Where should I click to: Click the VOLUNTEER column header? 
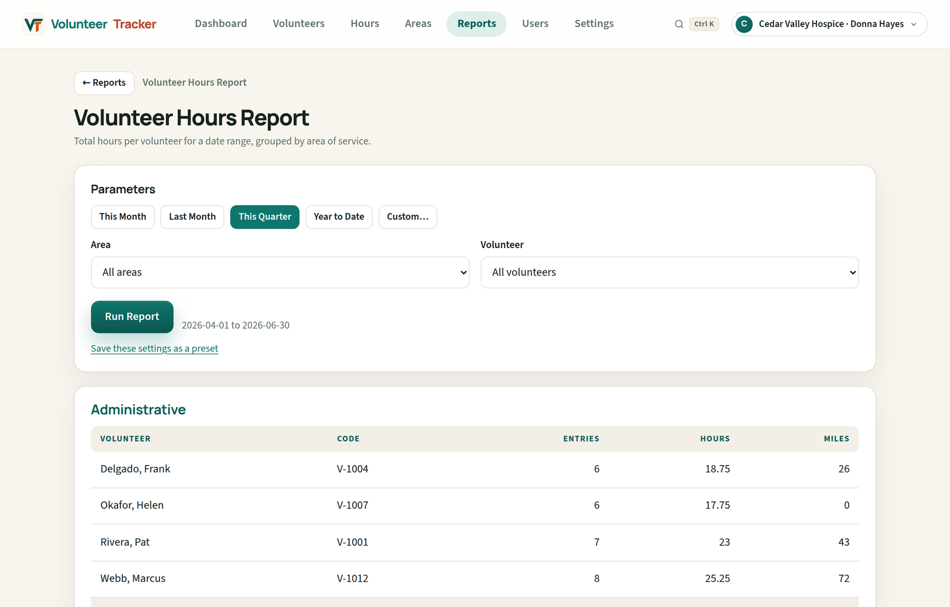pyautogui.click(x=125, y=439)
